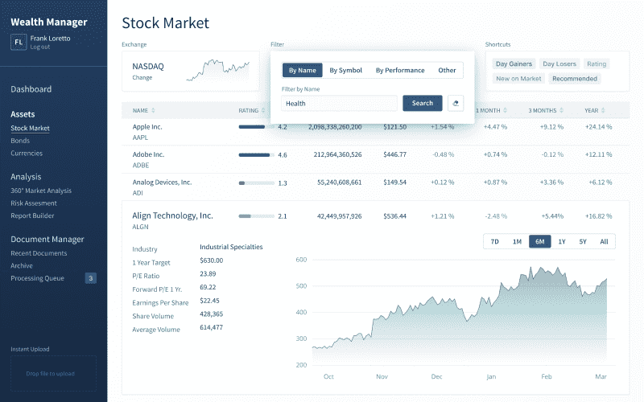Click the FL user avatar badge
Screen dimensions: 644x402
(18, 42)
